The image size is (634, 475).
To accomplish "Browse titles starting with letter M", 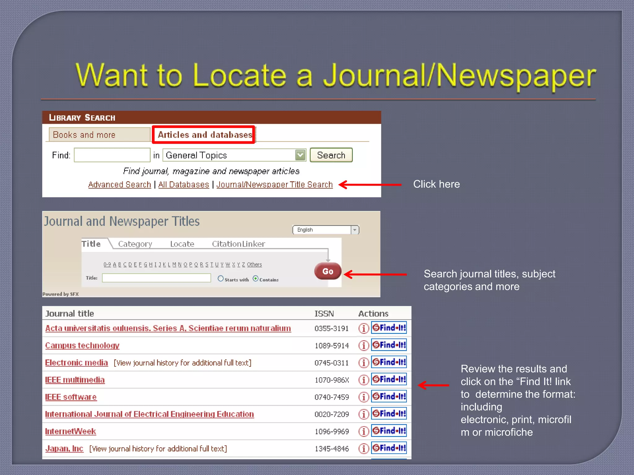I will [174, 264].
